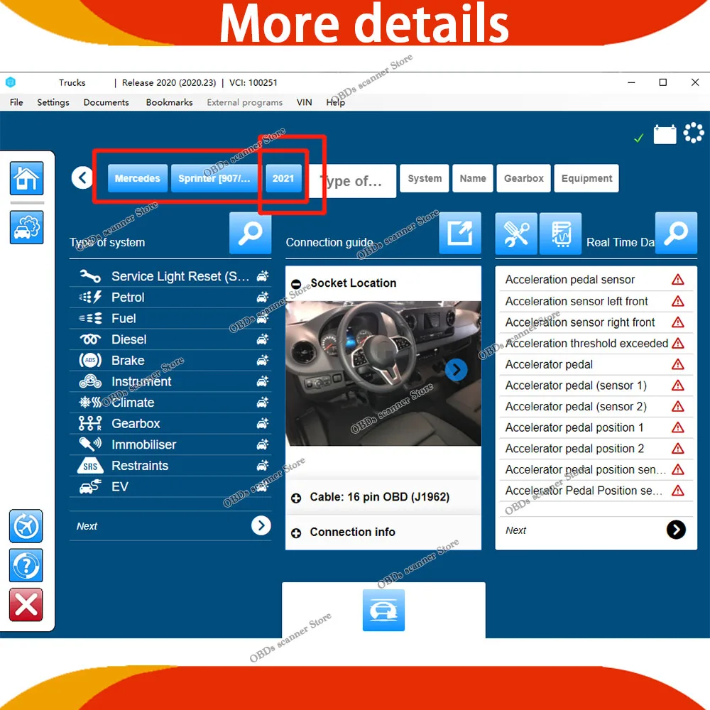Select the Restraints system type

click(x=170, y=466)
